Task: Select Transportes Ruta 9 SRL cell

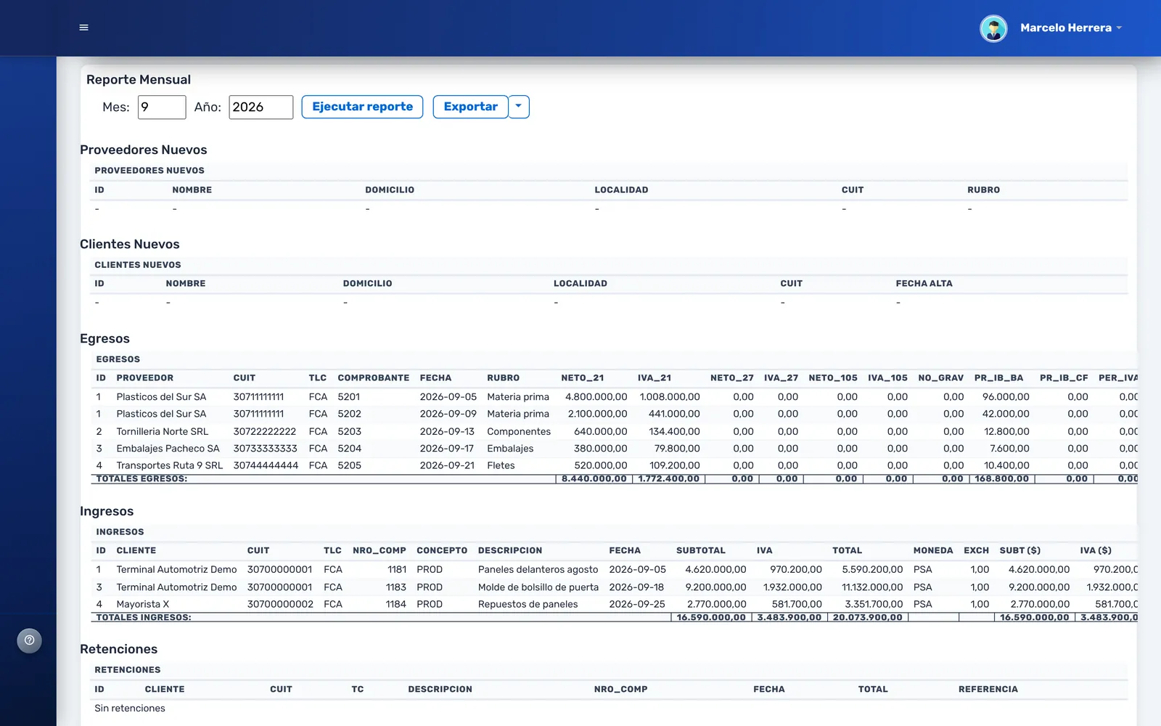Action: tap(170, 465)
